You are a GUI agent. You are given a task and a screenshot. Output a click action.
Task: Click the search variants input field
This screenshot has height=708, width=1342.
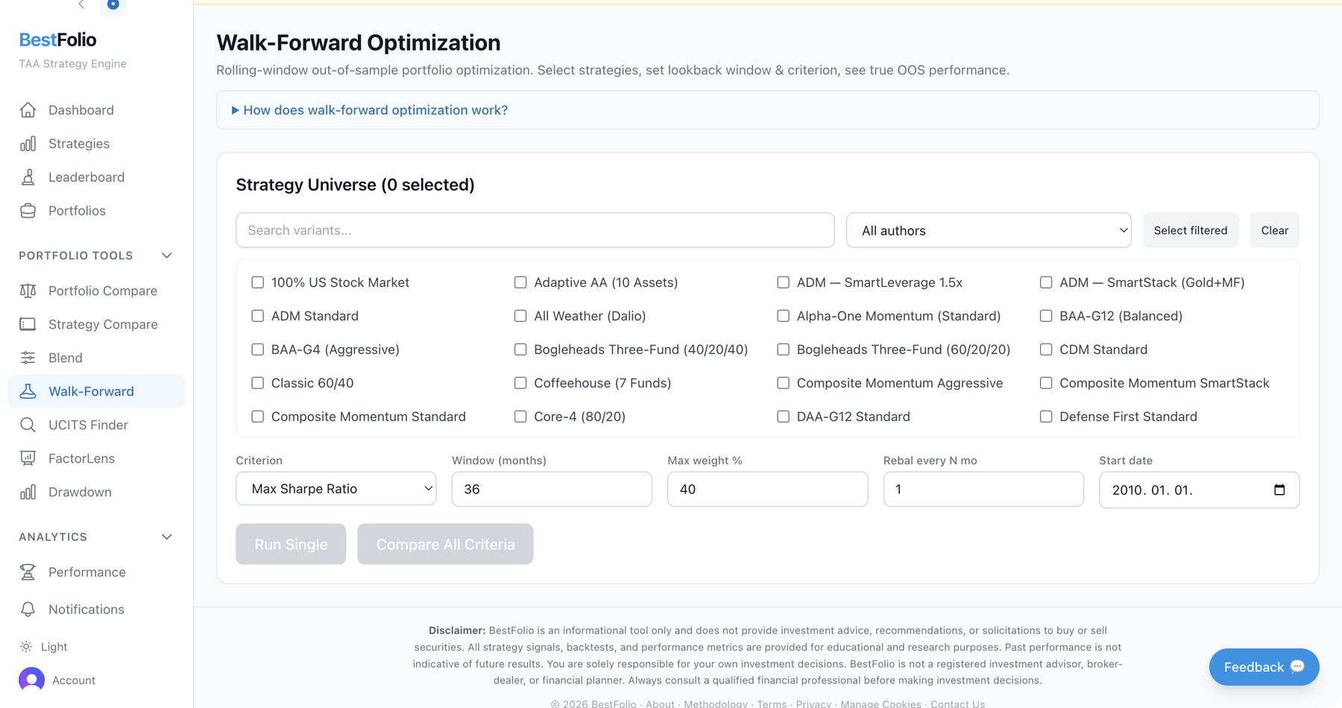tap(535, 230)
